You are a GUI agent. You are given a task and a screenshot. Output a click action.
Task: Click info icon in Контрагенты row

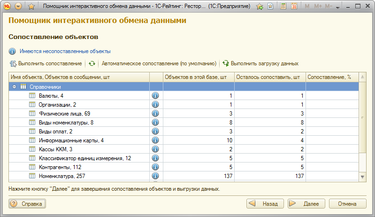click(155, 167)
